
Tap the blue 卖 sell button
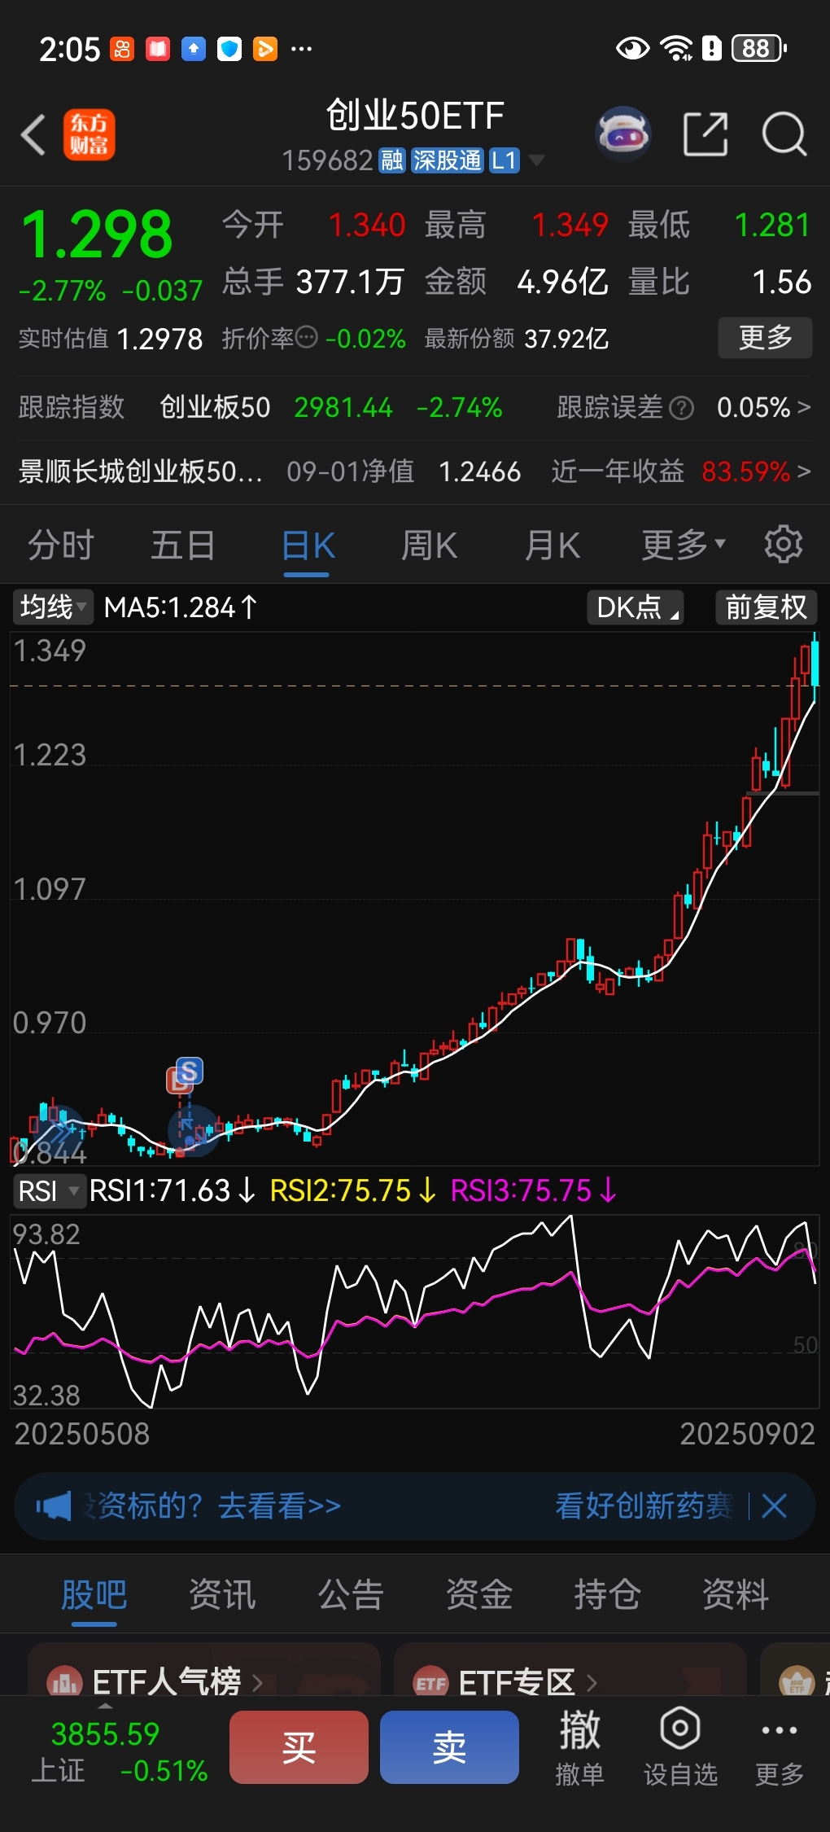click(449, 1747)
